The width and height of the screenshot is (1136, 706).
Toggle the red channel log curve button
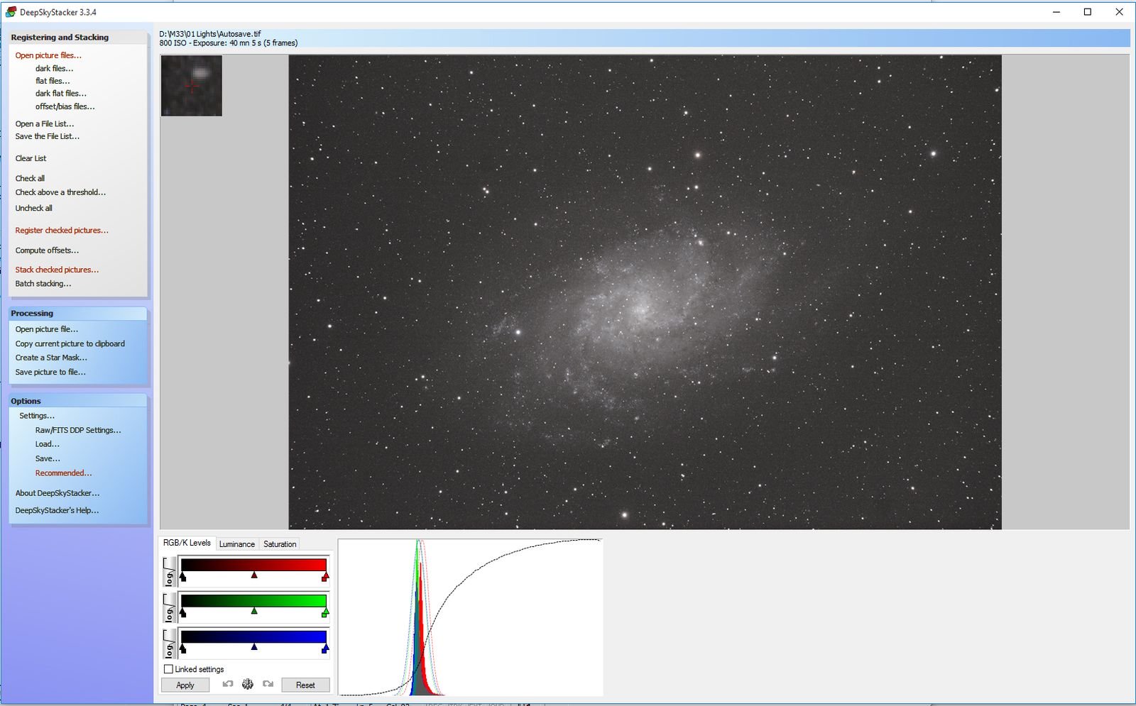(170, 572)
